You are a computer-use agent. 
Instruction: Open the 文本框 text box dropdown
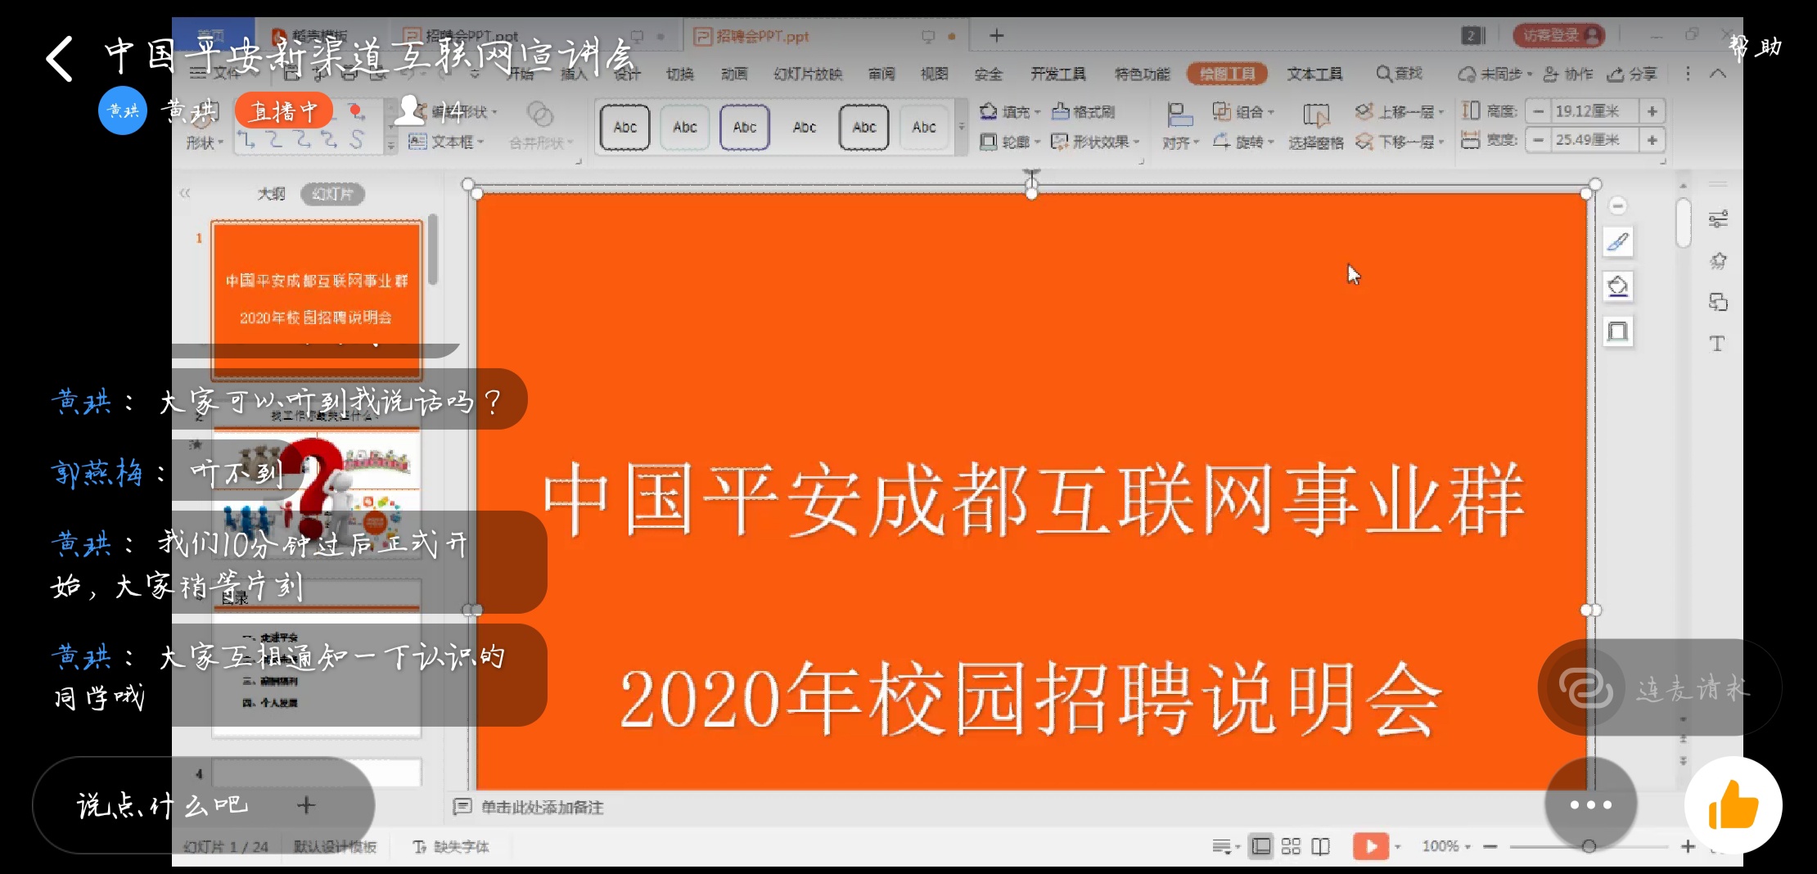pyautogui.click(x=447, y=142)
